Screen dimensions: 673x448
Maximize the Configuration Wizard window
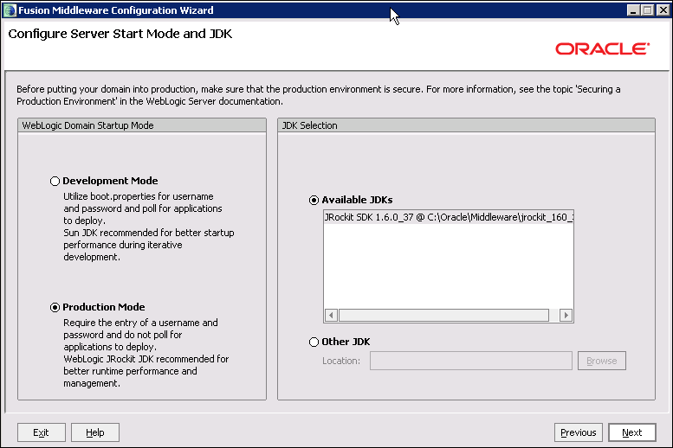click(648, 10)
